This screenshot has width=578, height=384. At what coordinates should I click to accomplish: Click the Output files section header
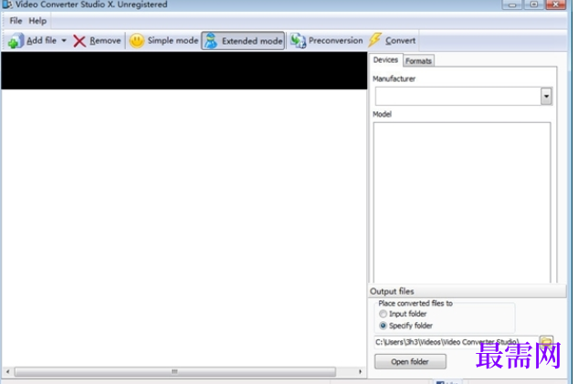pos(468,291)
